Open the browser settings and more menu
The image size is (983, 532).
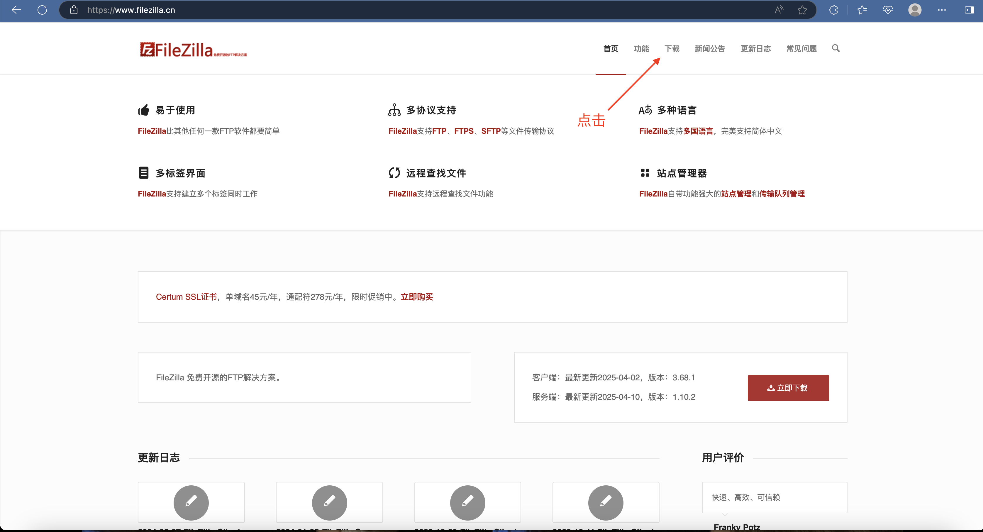tap(942, 10)
